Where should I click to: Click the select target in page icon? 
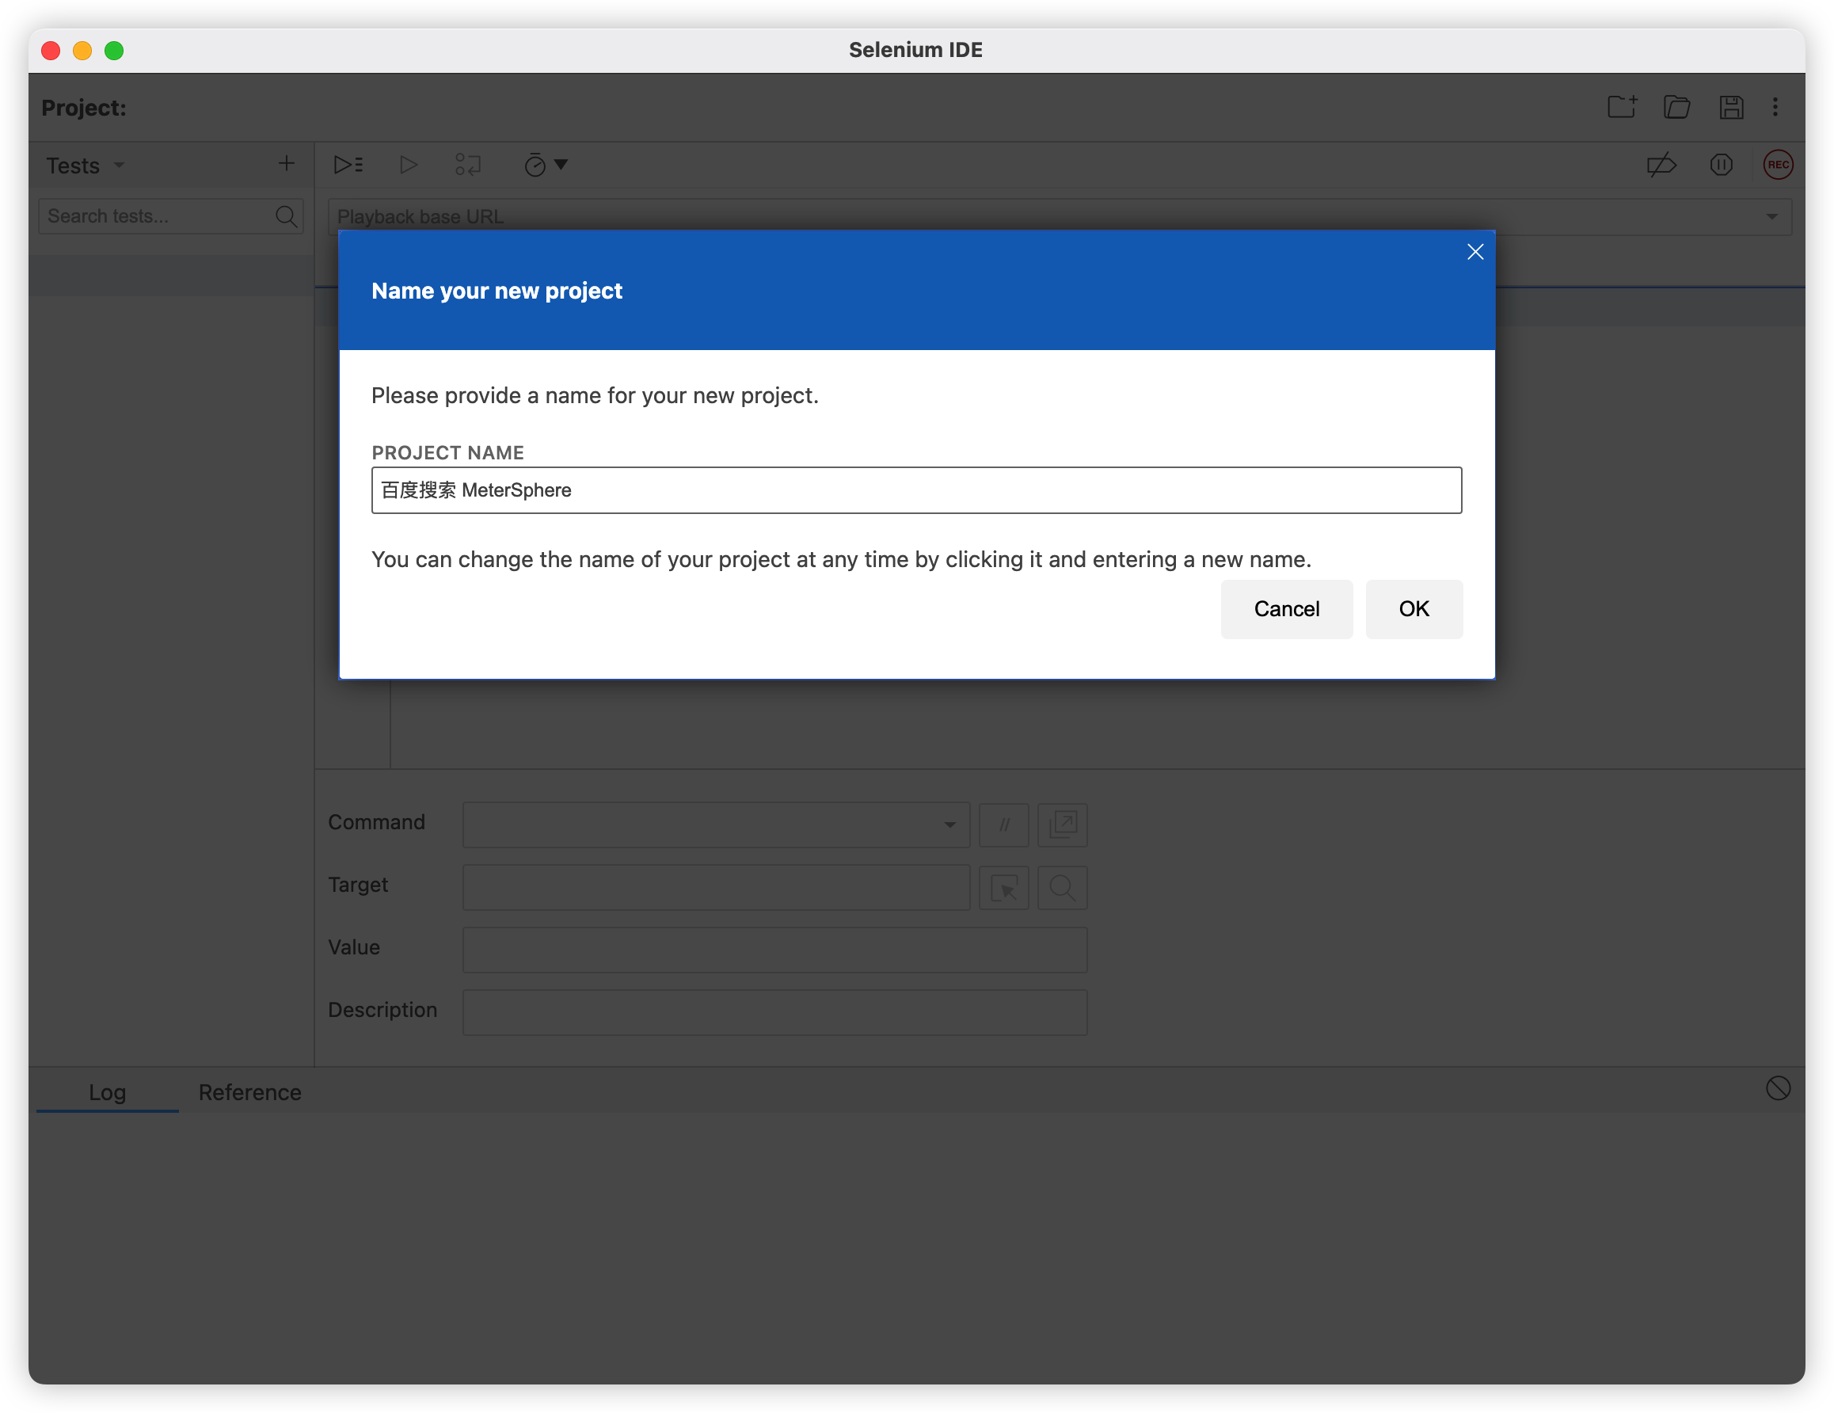[1003, 888]
